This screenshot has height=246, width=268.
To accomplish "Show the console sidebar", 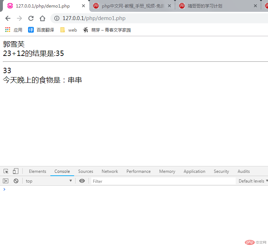I will click(x=6, y=181).
